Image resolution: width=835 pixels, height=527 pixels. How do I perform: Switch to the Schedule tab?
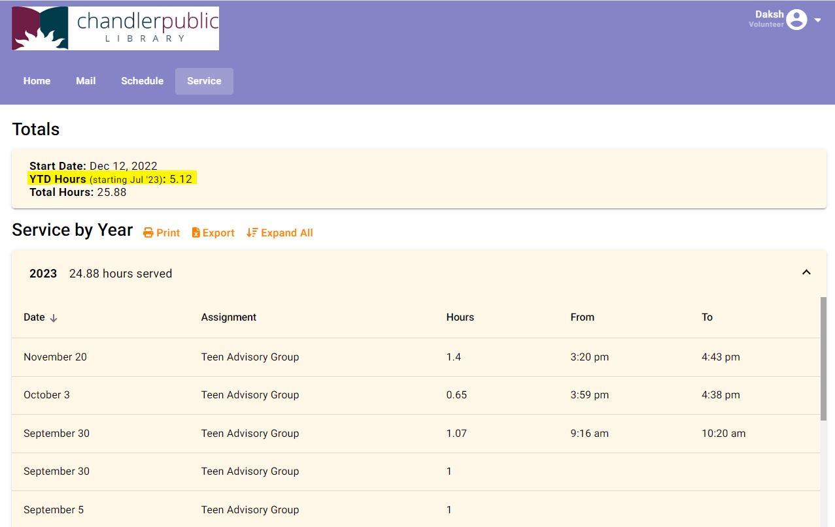coord(142,81)
